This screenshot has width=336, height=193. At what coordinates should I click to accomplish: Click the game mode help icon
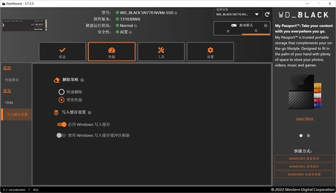pyautogui.click(x=266, y=26)
